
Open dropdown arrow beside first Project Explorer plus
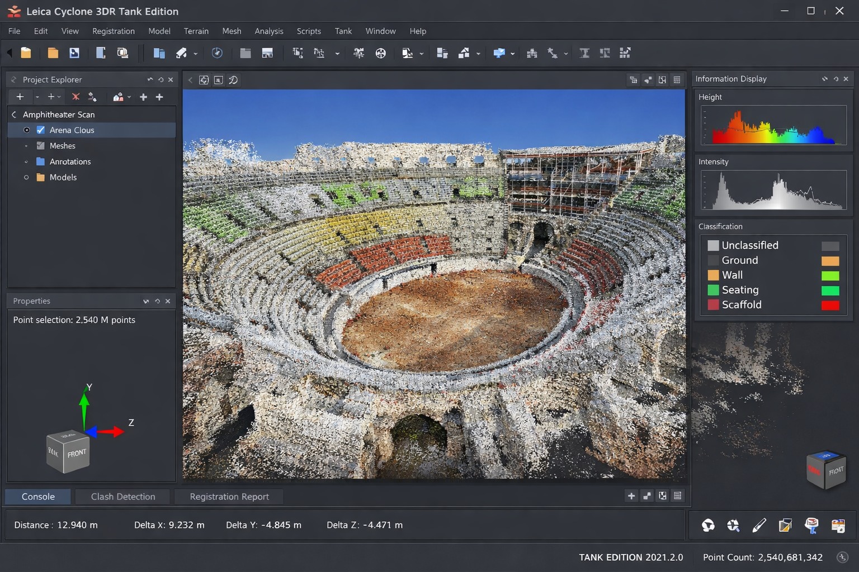37,97
